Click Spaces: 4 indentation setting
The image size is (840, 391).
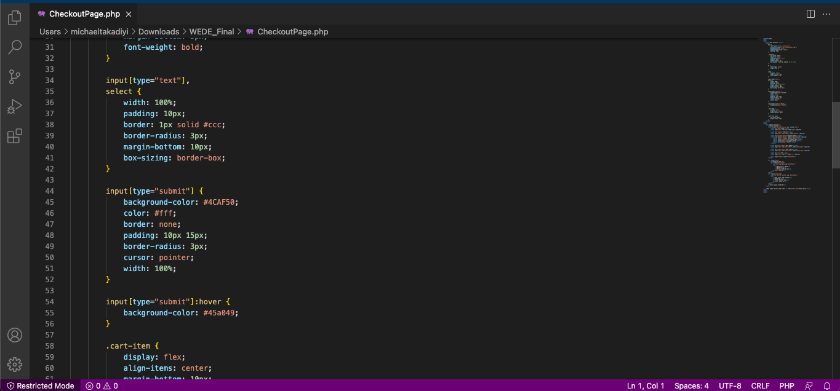(692, 385)
